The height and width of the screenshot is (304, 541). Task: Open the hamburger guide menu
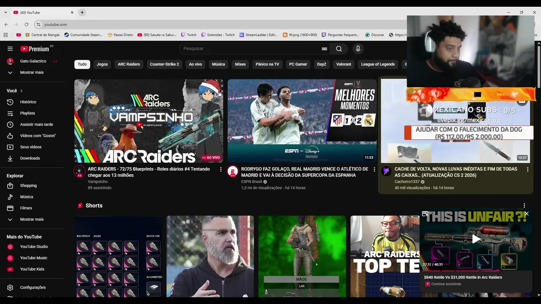(x=10, y=49)
